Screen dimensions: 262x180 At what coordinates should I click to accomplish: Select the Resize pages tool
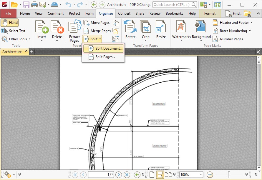click(x=161, y=29)
